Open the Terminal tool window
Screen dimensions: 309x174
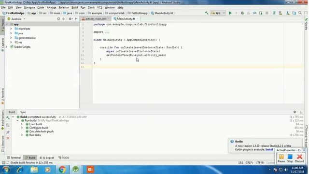click(x=14, y=158)
